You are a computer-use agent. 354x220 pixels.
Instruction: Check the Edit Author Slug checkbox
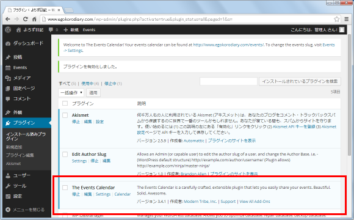coord(65,154)
